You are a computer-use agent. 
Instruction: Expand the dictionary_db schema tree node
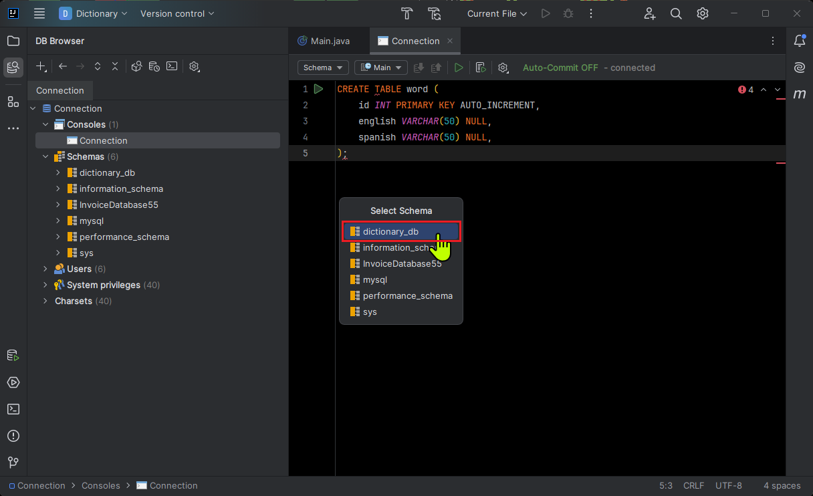click(x=58, y=172)
